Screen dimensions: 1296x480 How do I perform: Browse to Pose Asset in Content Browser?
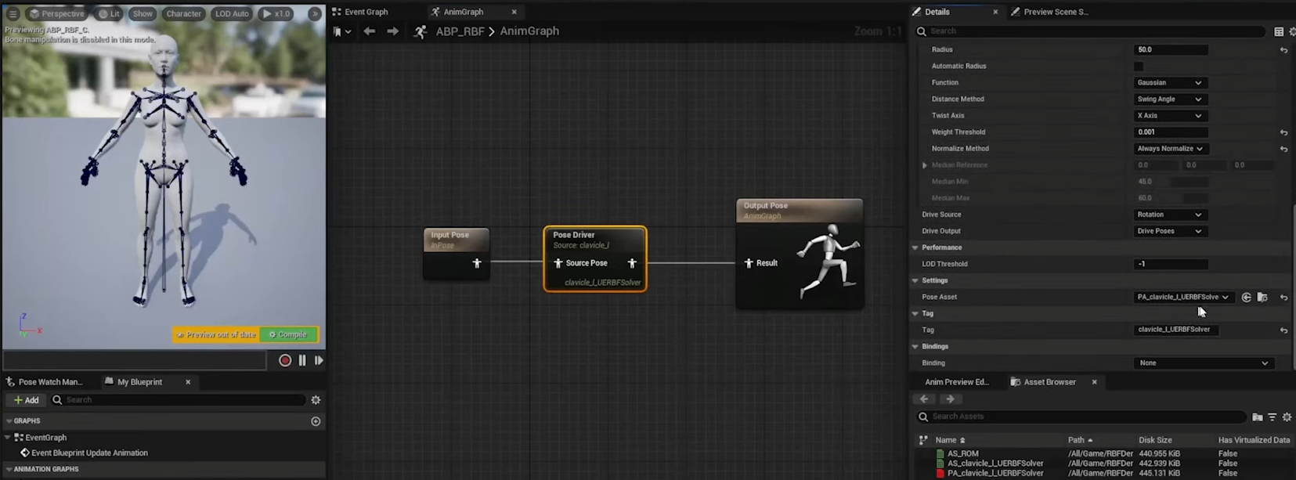pos(1262,298)
